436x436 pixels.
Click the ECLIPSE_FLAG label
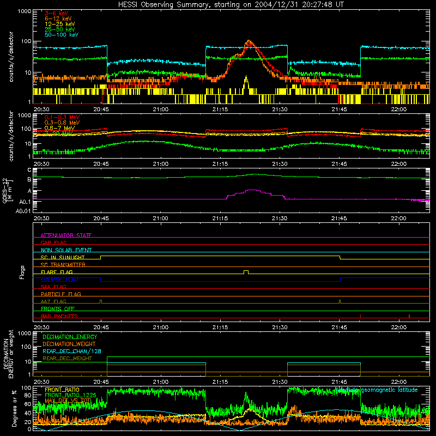point(59,280)
